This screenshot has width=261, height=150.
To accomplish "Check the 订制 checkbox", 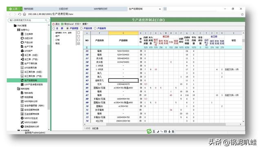I will point(79,40).
